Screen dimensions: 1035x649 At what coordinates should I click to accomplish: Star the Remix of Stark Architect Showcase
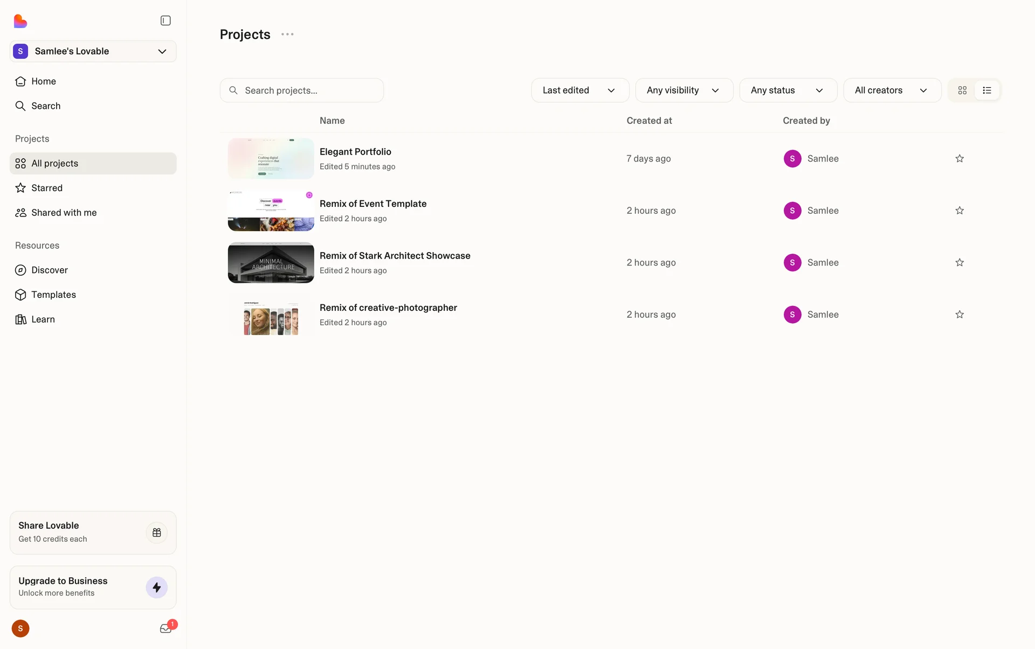pyautogui.click(x=960, y=262)
